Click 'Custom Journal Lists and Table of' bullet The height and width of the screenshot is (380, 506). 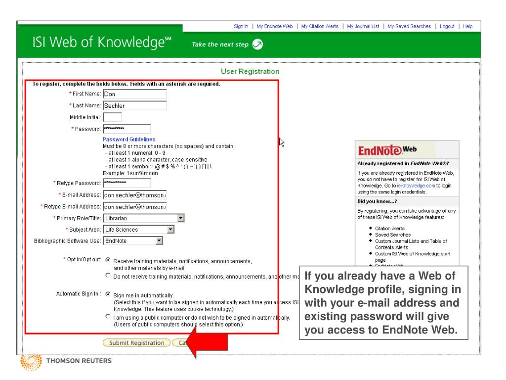[411, 241]
